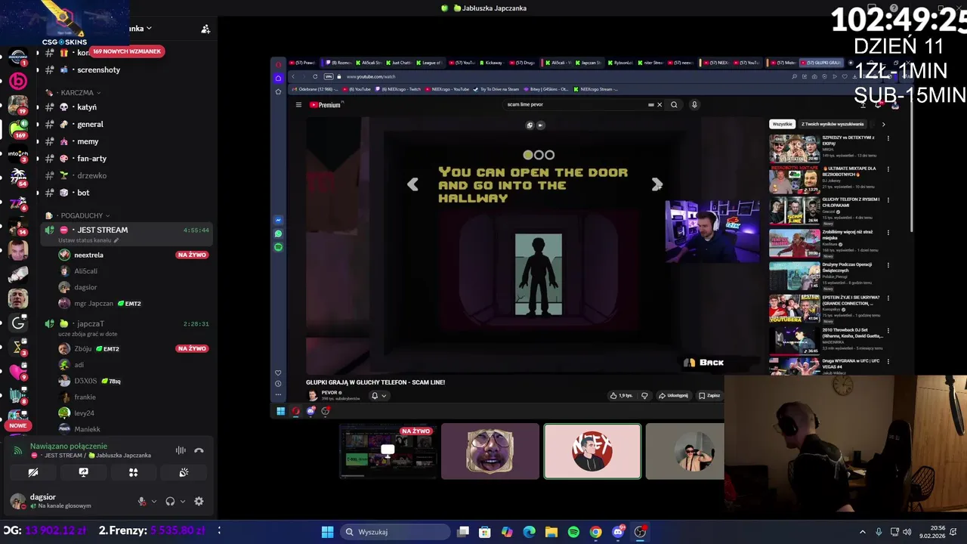The height and width of the screenshot is (544, 967).
Task: Select the NA ŻYWO stream preview tile
Action: coord(388,451)
